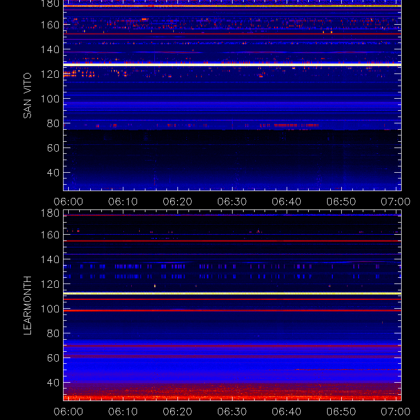
Task: Click the 06:00 time label below Learmonth plot
Action: tap(69, 412)
